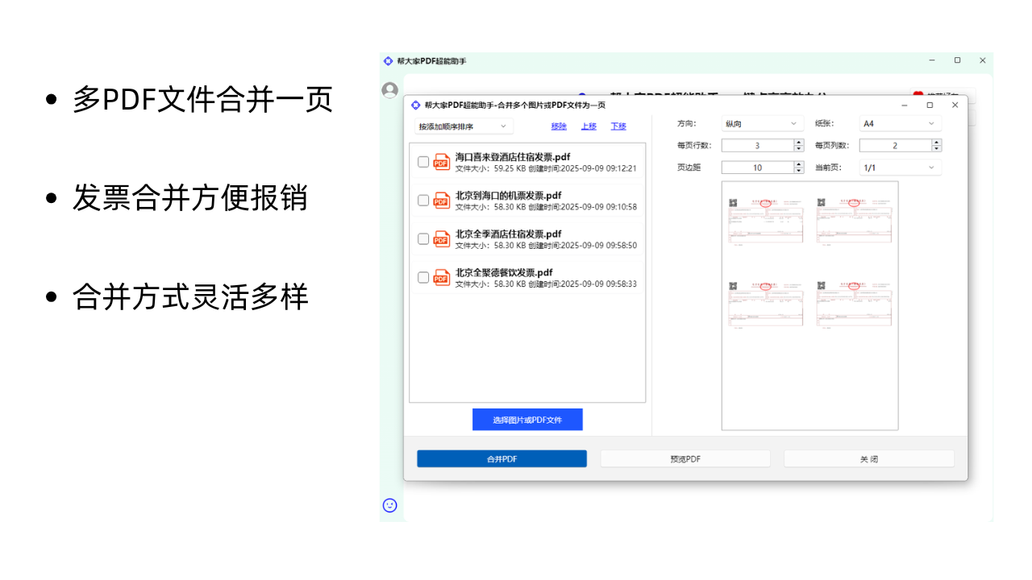Click the 页边距 margin input field

tap(758, 167)
